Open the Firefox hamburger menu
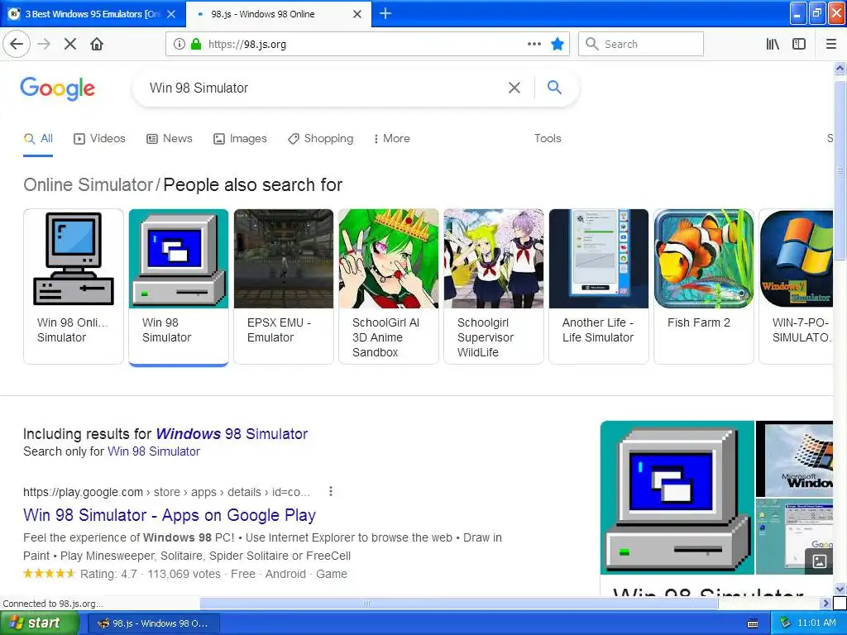 (x=830, y=45)
